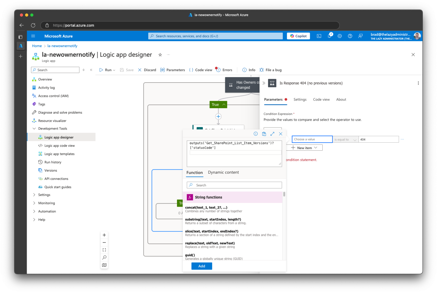The image size is (437, 293).
Task: Open the Run dropdown
Action: click(x=107, y=70)
